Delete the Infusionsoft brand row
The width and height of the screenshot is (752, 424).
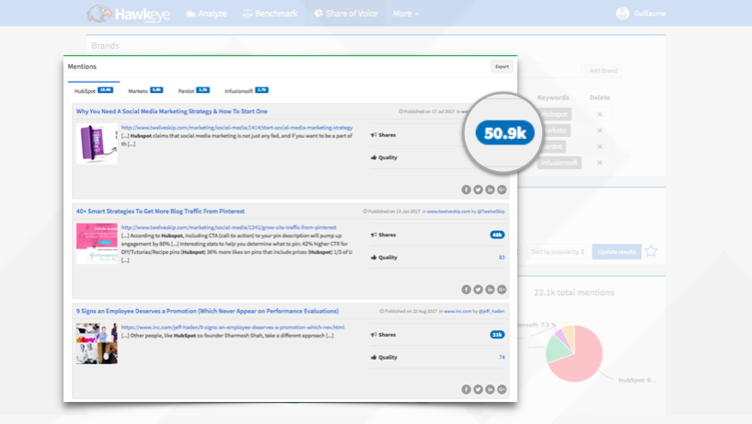click(599, 163)
